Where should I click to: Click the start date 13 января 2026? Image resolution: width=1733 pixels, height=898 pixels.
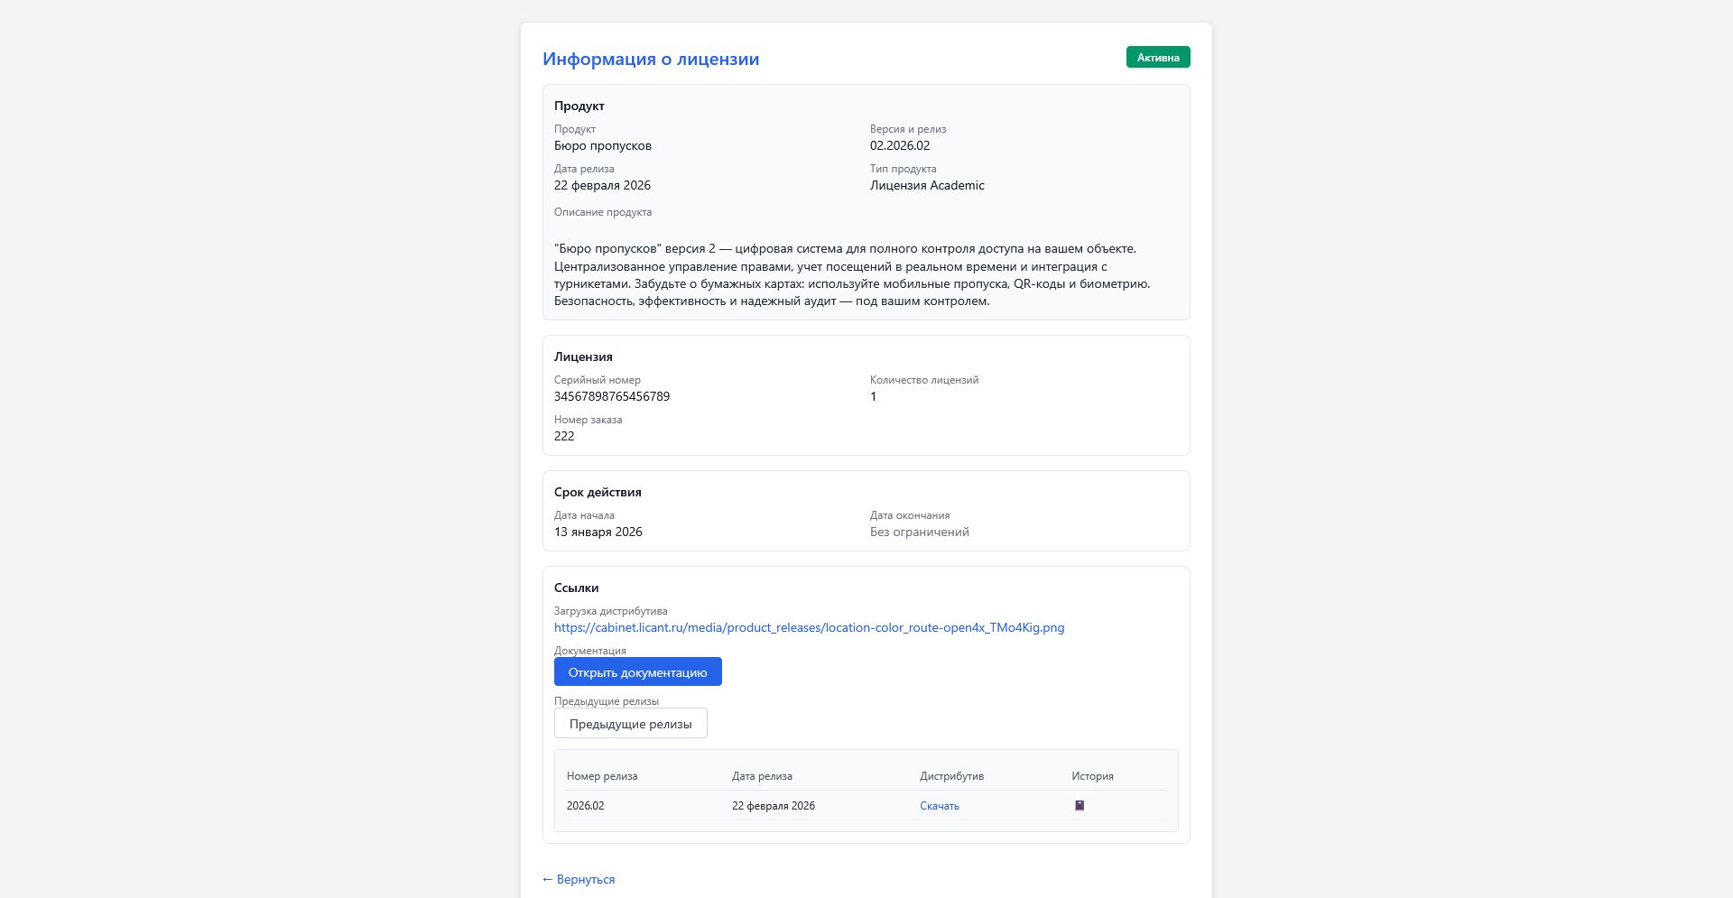(598, 532)
